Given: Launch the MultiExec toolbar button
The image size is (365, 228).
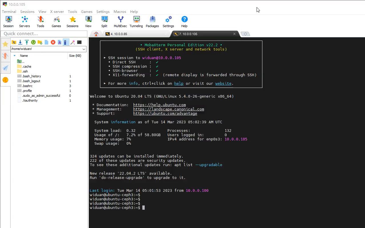Looking at the screenshot, I should 120,22.
